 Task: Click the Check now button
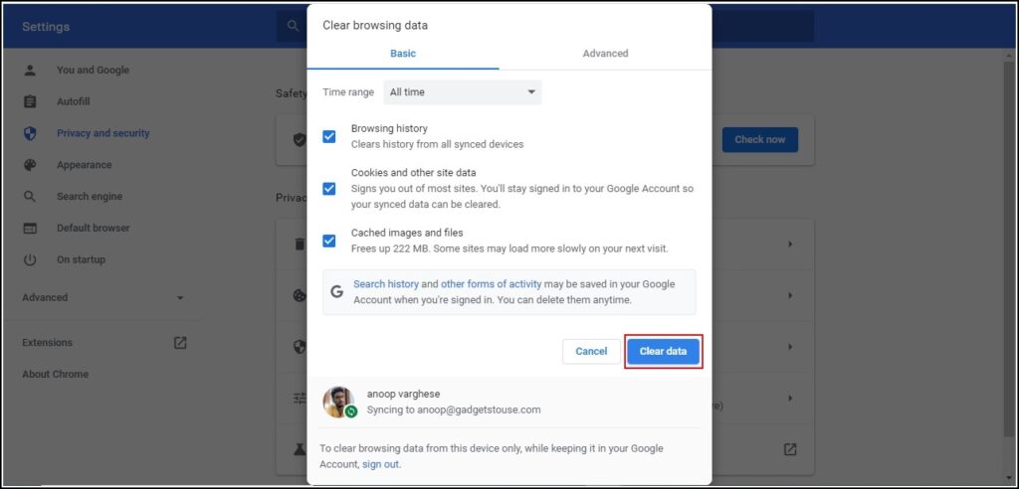(759, 139)
